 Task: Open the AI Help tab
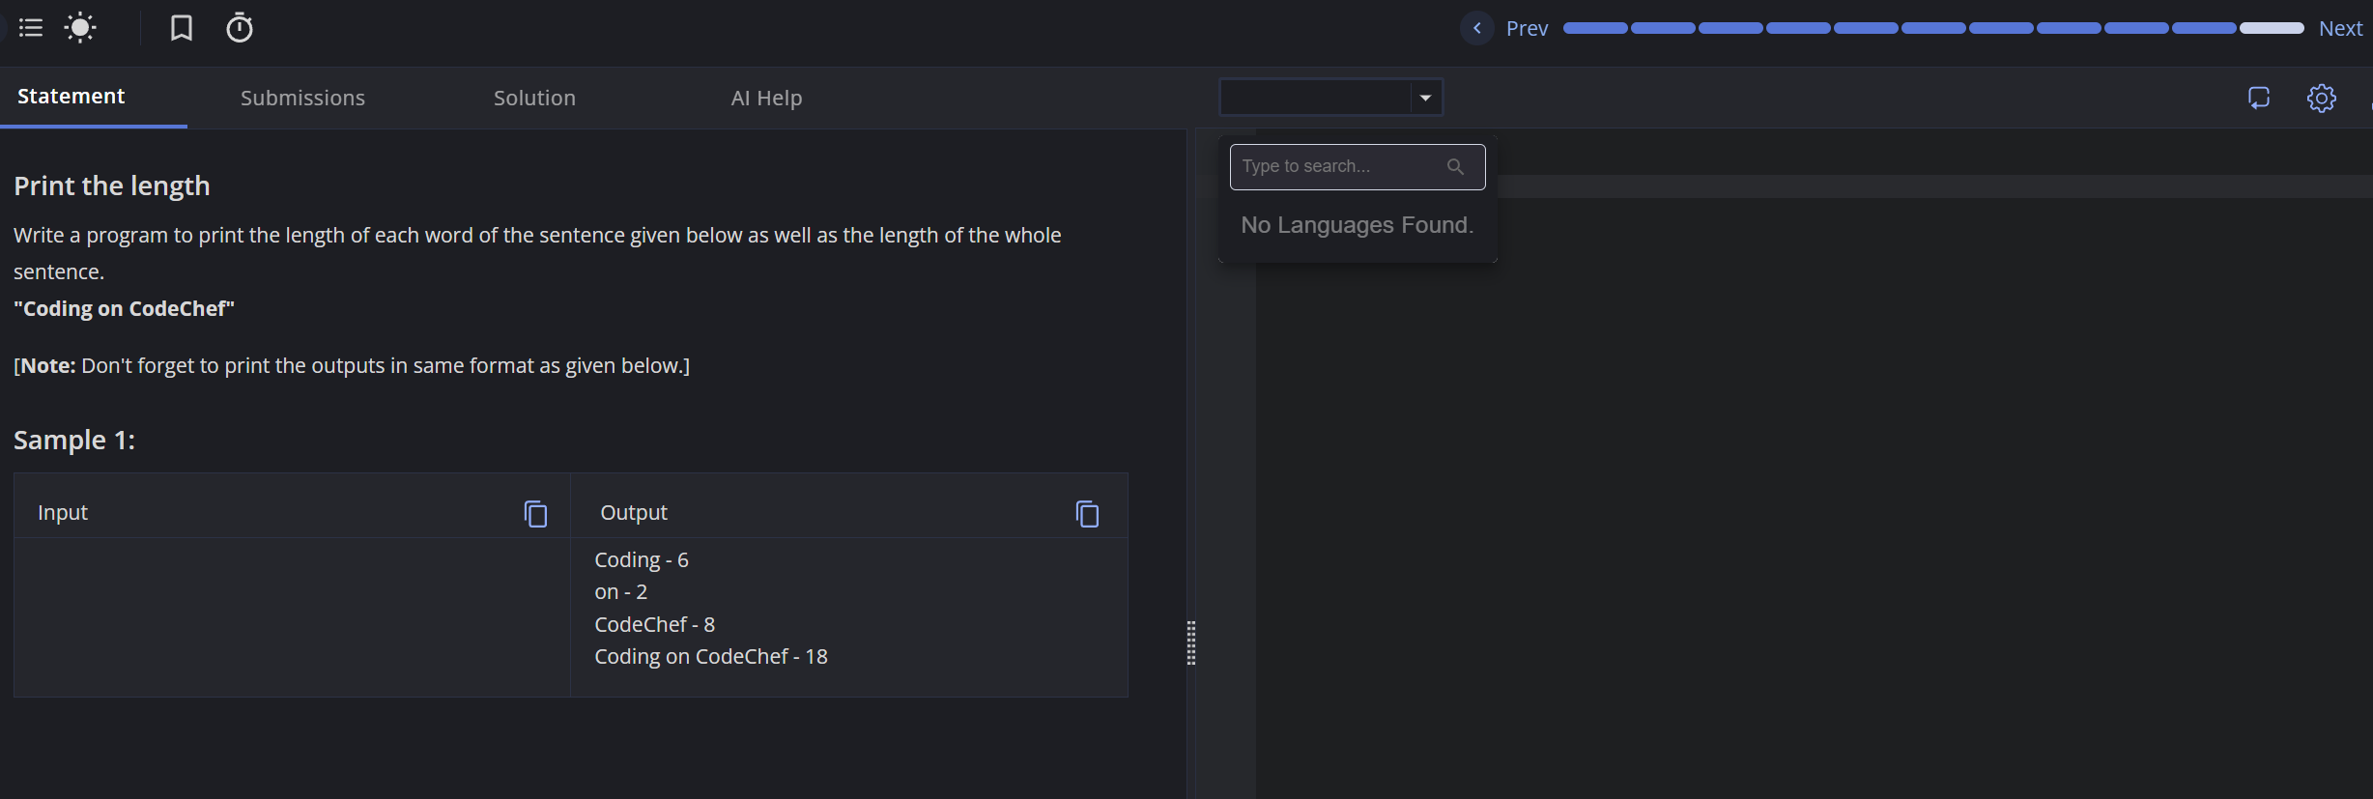tap(766, 98)
